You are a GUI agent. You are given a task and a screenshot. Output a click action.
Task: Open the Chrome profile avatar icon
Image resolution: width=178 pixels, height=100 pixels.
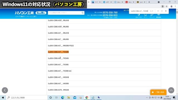171,6
